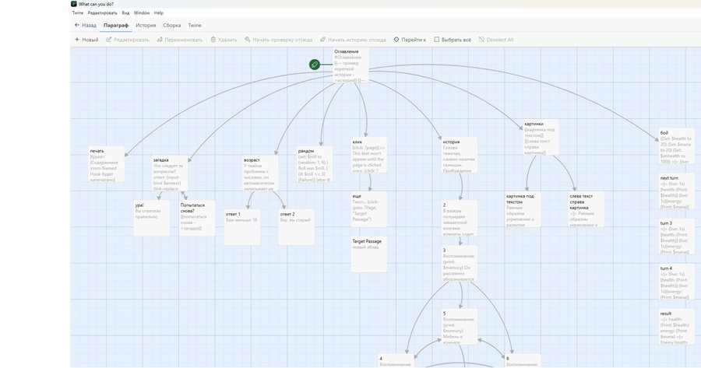Start test from here via Начать проверку отсюда
Image resolution: width=701 pixels, height=368 pixels.
click(279, 40)
